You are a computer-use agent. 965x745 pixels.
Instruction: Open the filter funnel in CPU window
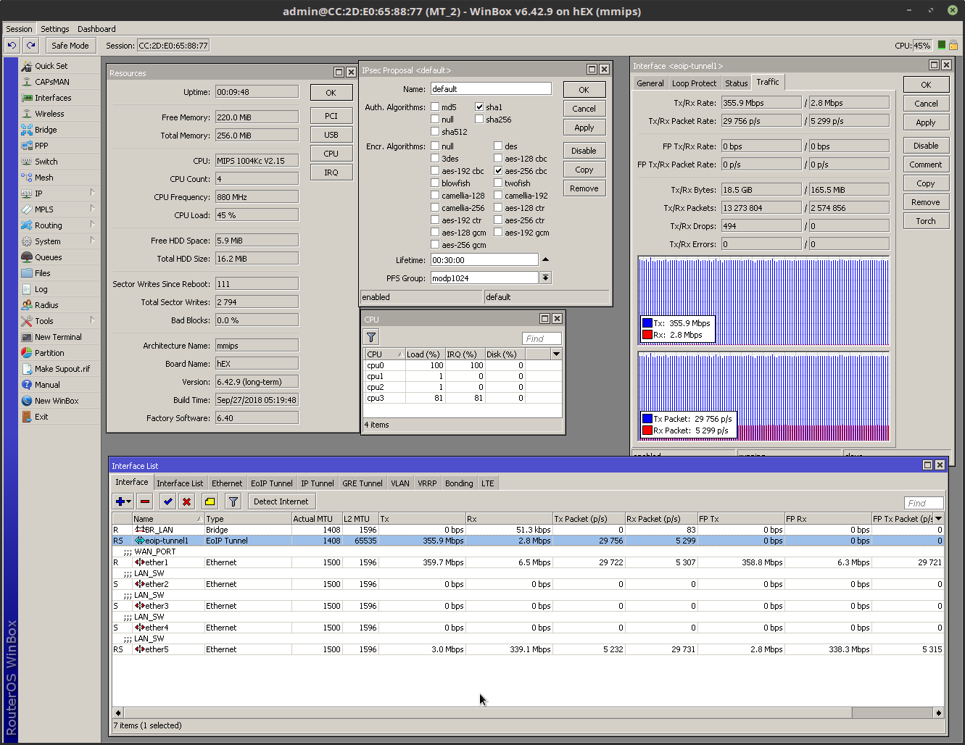(371, 337)
